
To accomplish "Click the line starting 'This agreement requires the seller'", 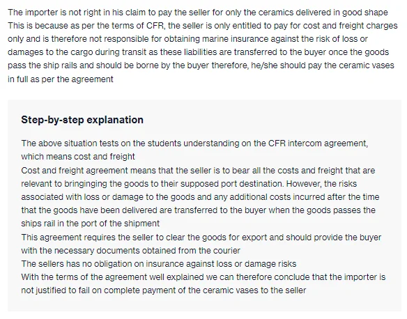I will click(x=201, y=238).
